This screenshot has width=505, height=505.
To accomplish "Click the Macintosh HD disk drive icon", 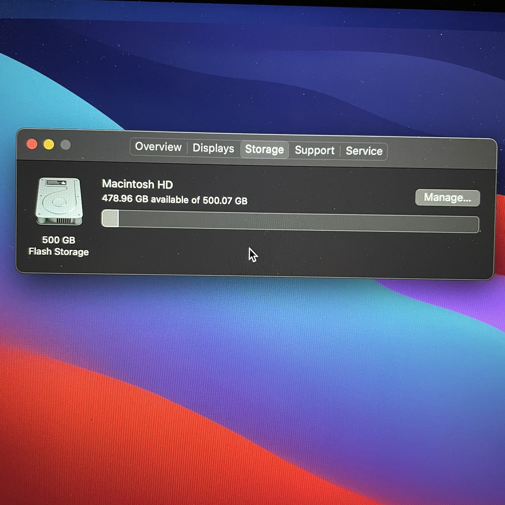I will (x=59, y=202).
